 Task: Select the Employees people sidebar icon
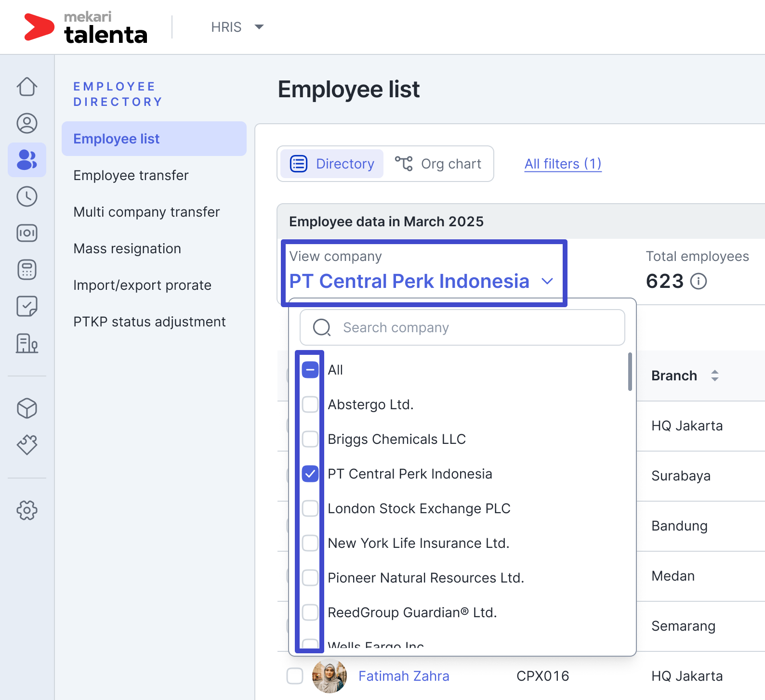click(x=27, y=160)
